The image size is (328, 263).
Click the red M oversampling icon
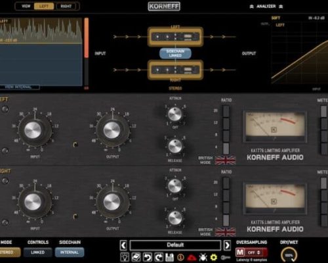tap(240, 252)
